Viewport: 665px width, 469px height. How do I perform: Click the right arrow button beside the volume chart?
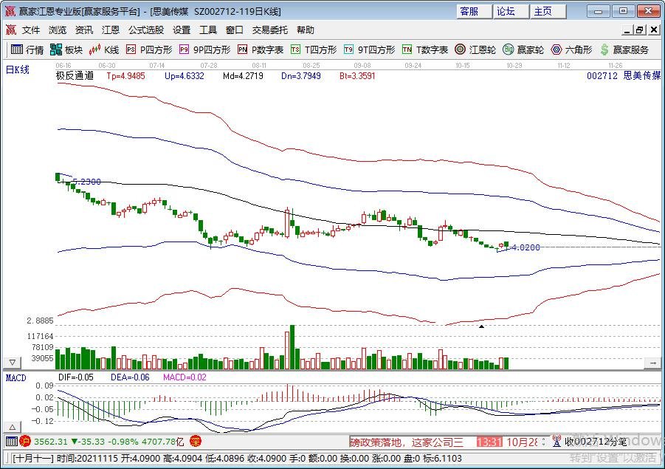click(x=652, y=363)
